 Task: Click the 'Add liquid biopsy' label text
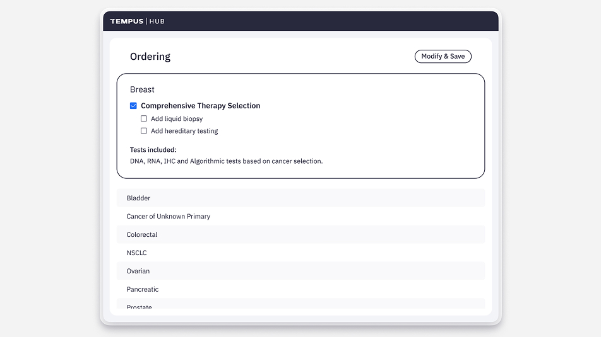177,118
